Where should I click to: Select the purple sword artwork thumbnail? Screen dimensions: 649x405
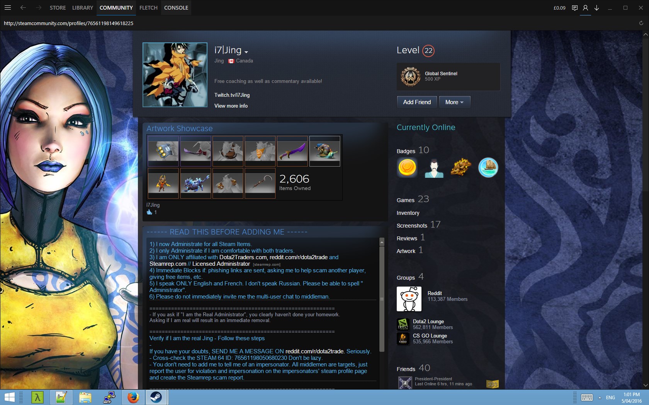pos(292,151)
